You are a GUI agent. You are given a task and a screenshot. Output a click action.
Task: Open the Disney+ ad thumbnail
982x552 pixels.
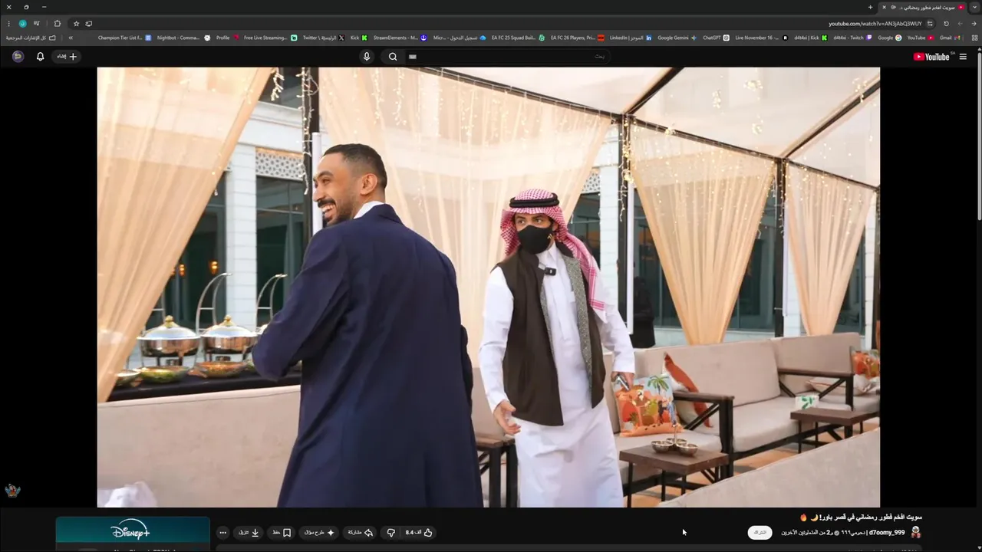tap(133, 534)
